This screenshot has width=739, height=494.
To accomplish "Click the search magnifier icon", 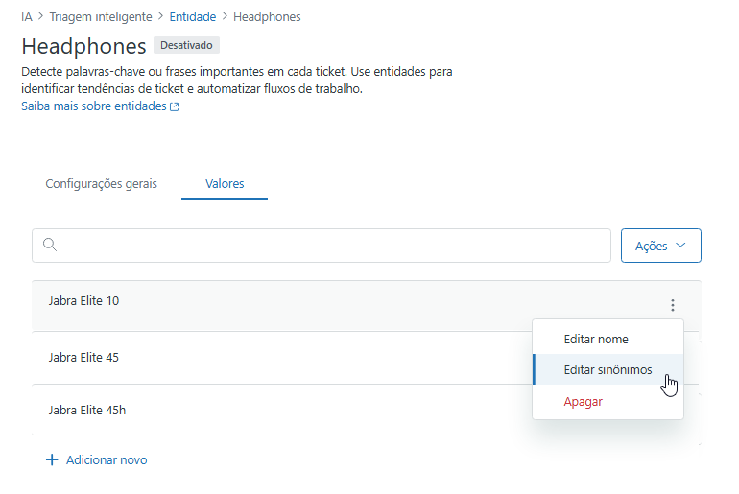I will point(50,245).
